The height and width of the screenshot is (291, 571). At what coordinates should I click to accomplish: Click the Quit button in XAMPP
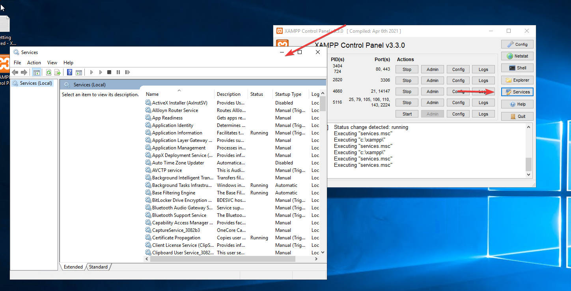[517, 116]
